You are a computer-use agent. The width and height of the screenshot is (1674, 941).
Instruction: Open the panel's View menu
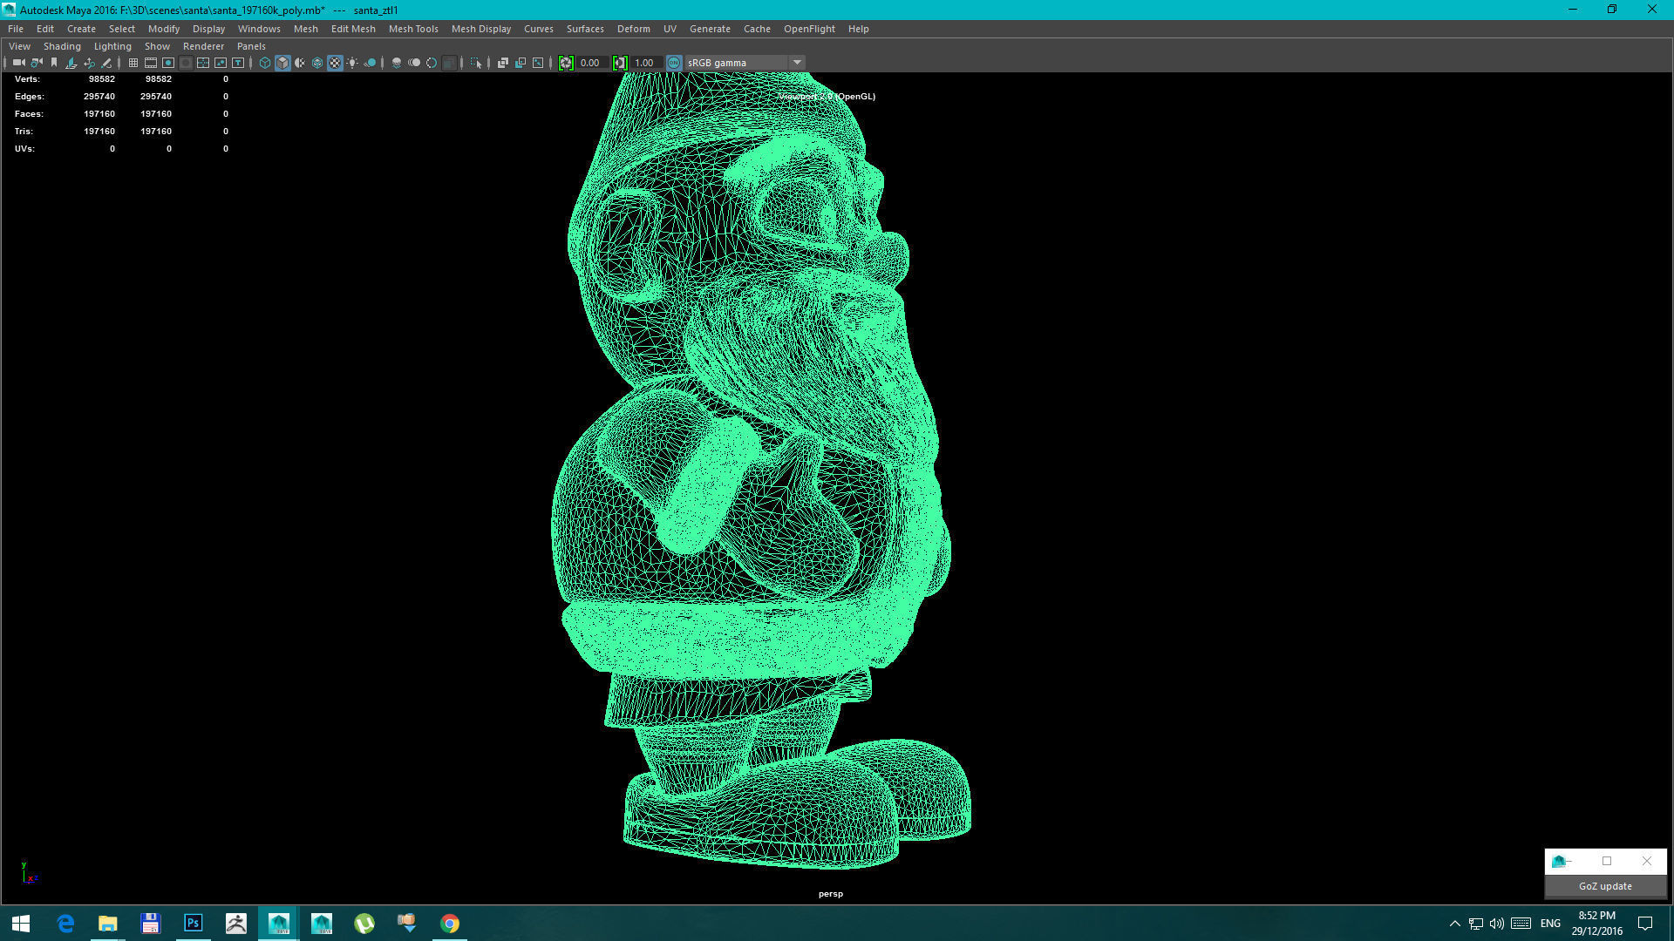click(x=19, y=46)
